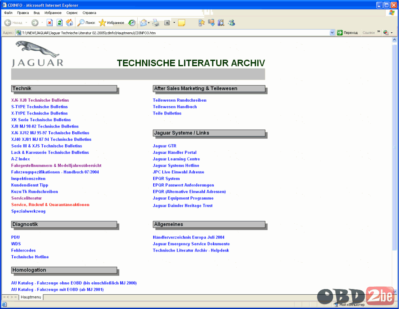Open the Вид menu
The image size is (399, 309).
pyautogui.click(x=37, y=13)
